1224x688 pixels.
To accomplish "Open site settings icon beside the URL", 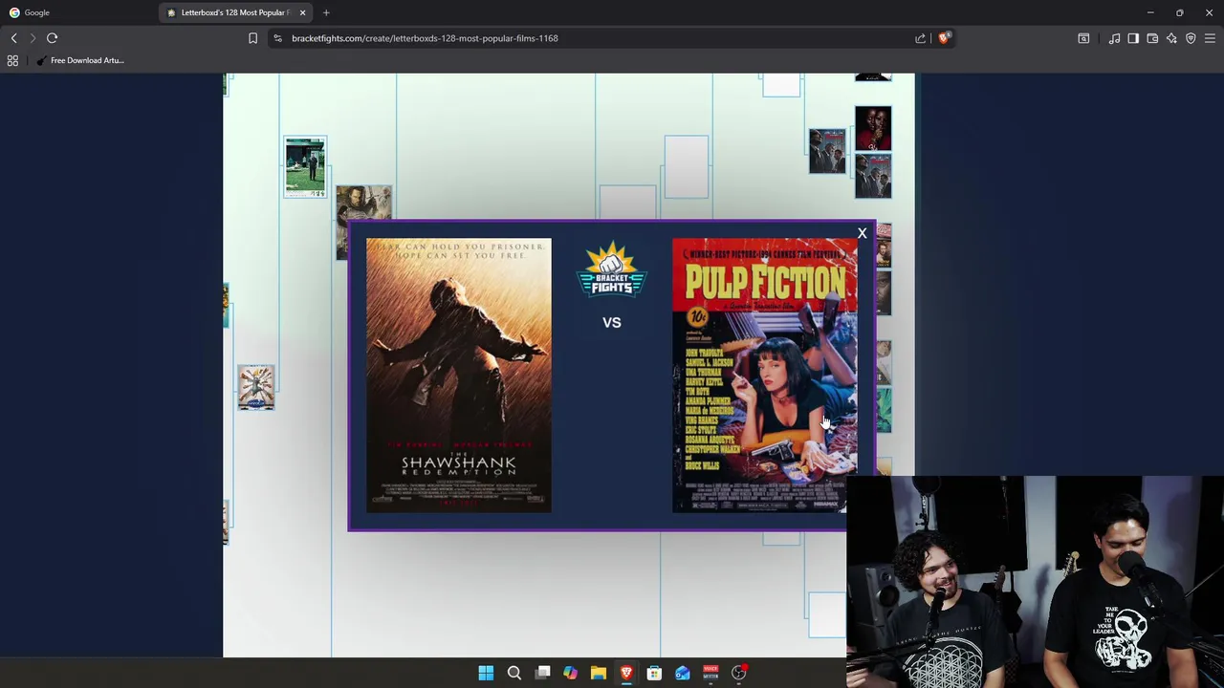I will pyautogui.click(x=277, y=38).
